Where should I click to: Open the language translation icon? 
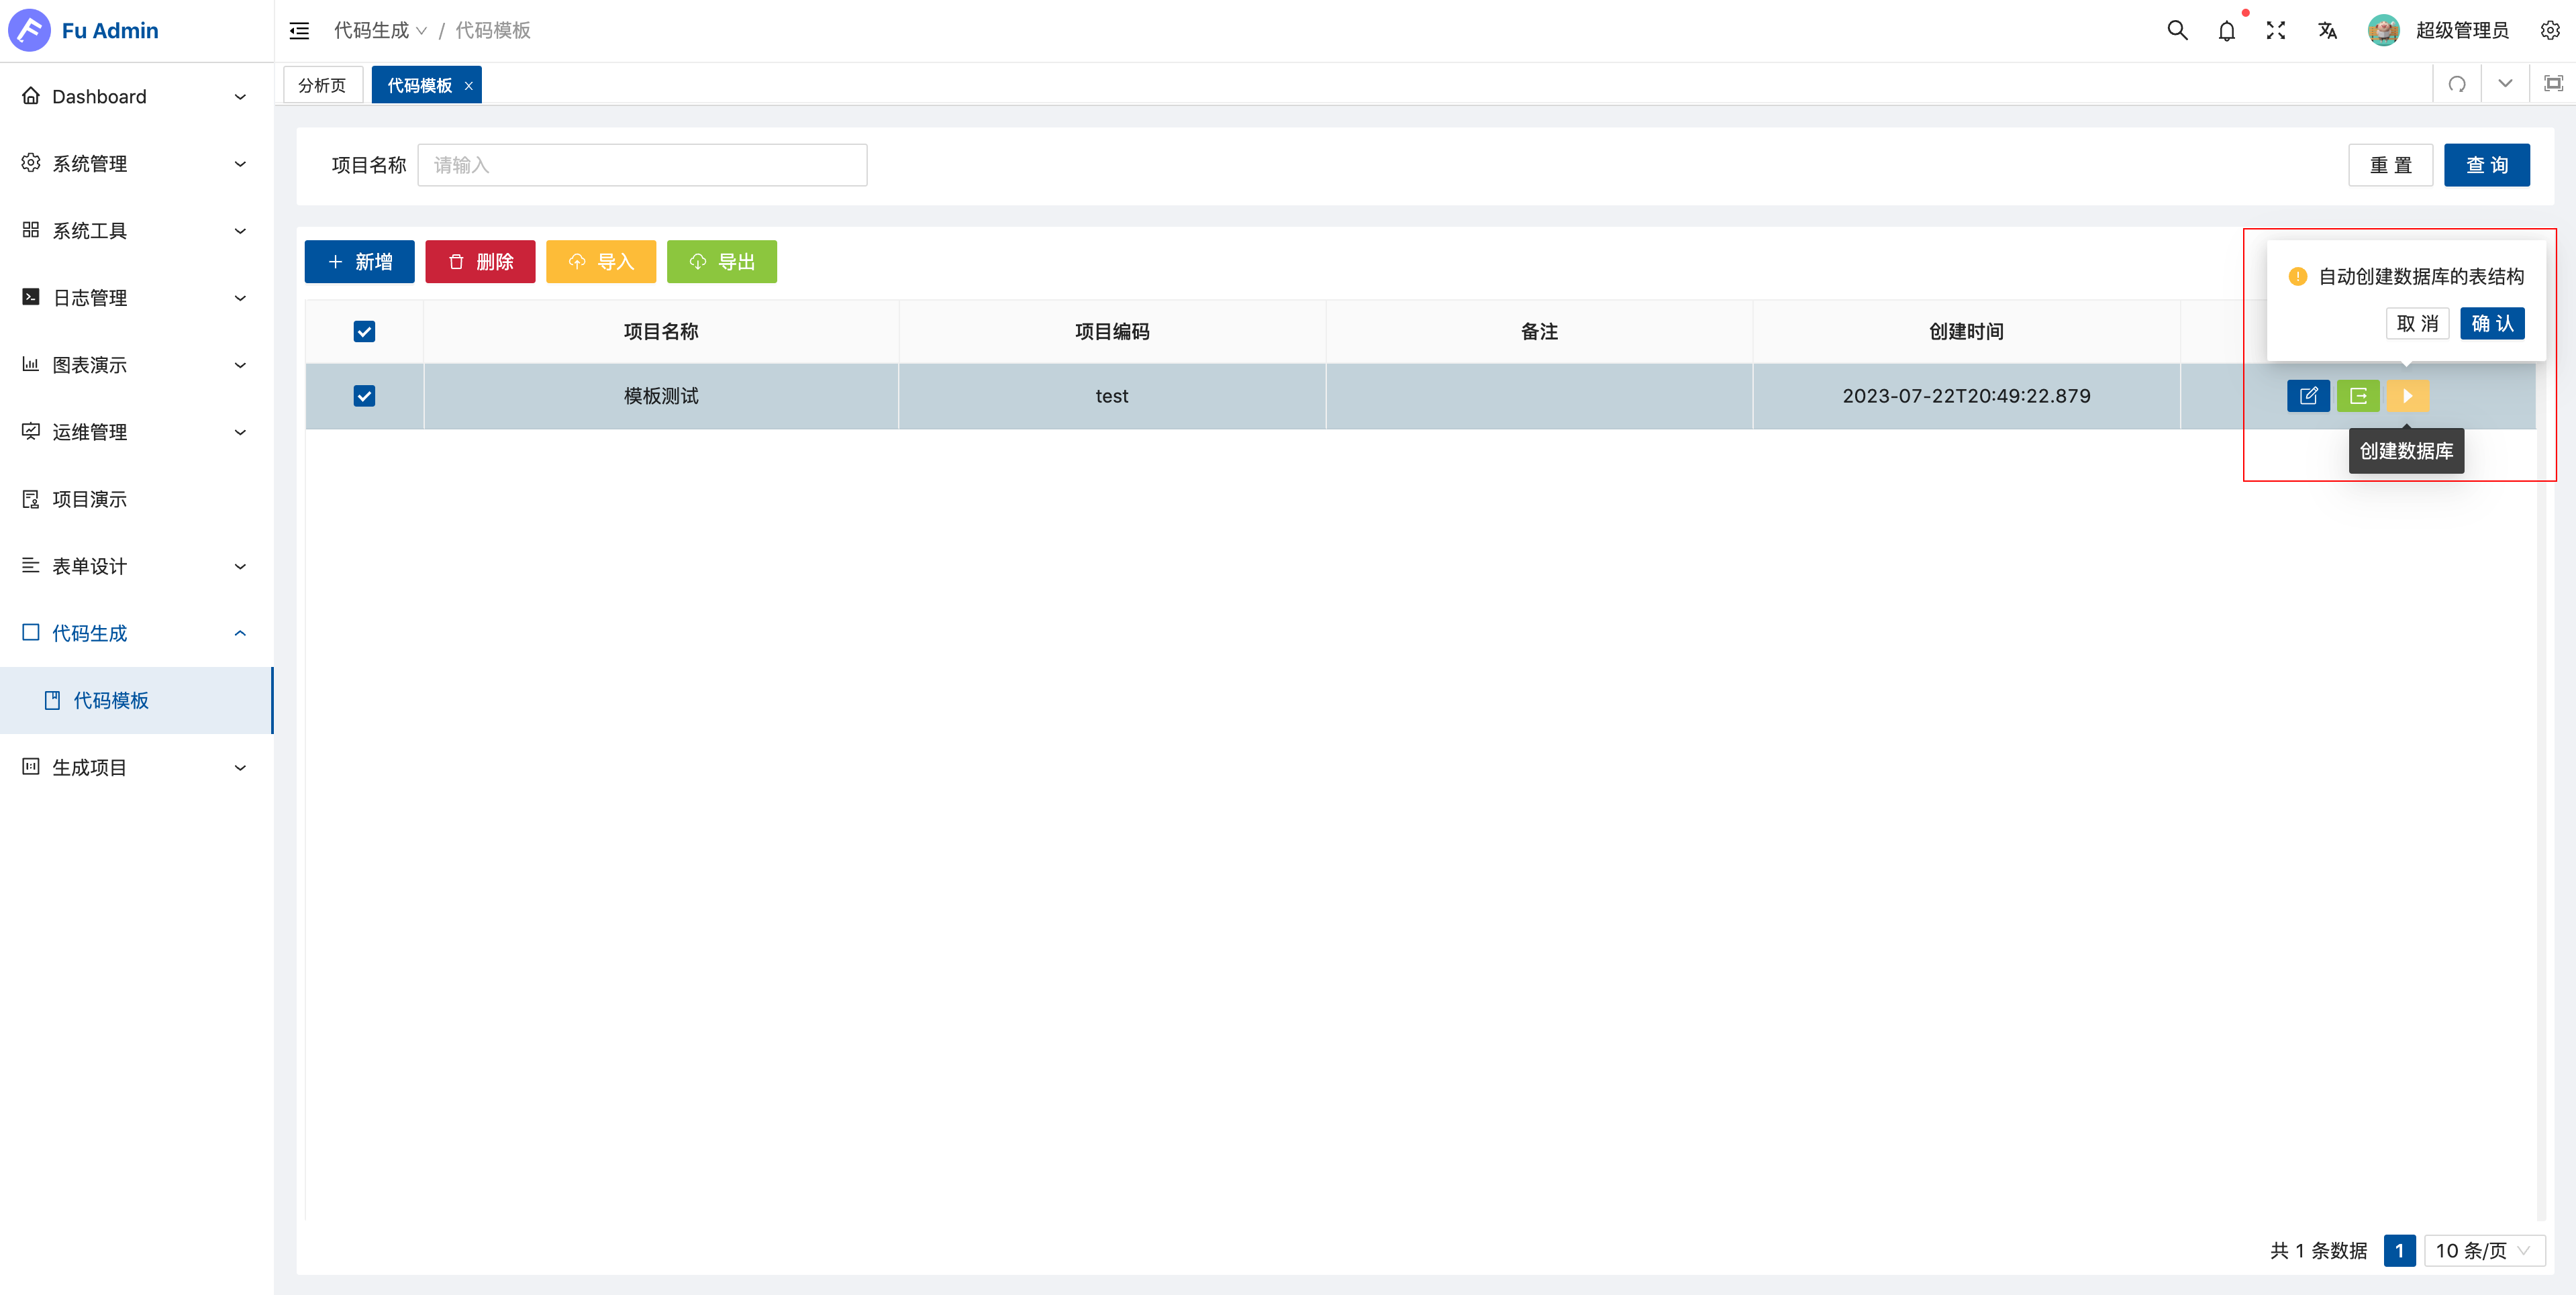pyautogui.click(x=2327, y=31)
